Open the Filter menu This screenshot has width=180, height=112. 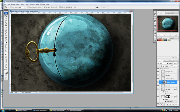(27, 4)
